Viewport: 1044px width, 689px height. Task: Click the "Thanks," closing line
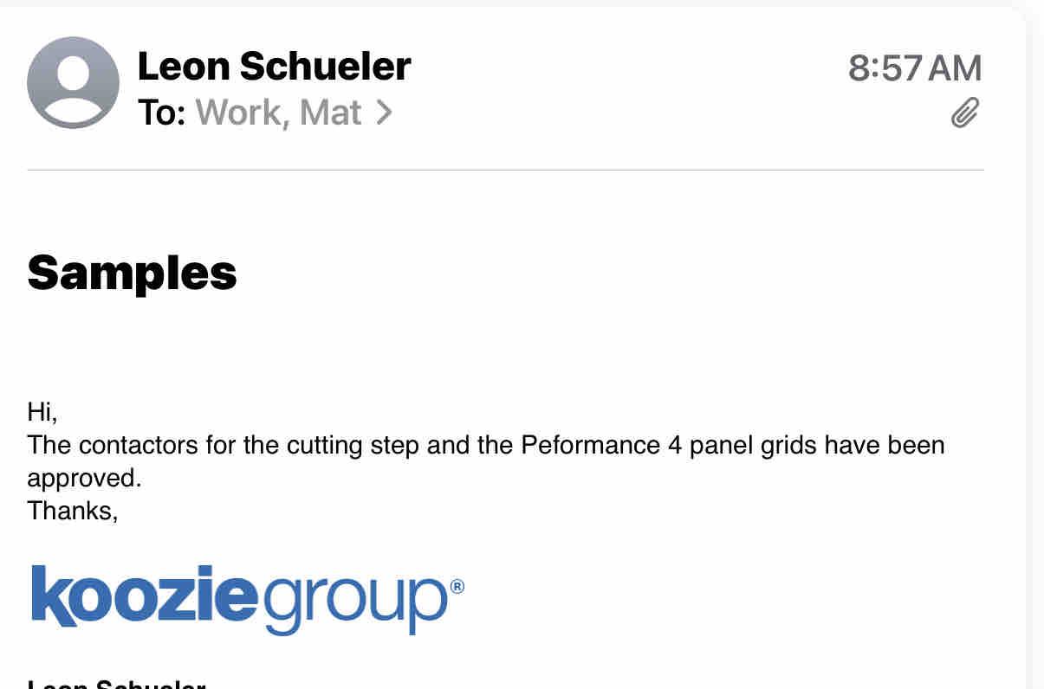[72, 511]
